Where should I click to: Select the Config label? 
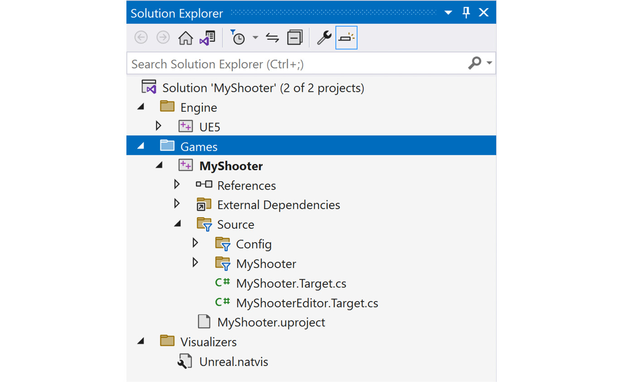[254, 245]
